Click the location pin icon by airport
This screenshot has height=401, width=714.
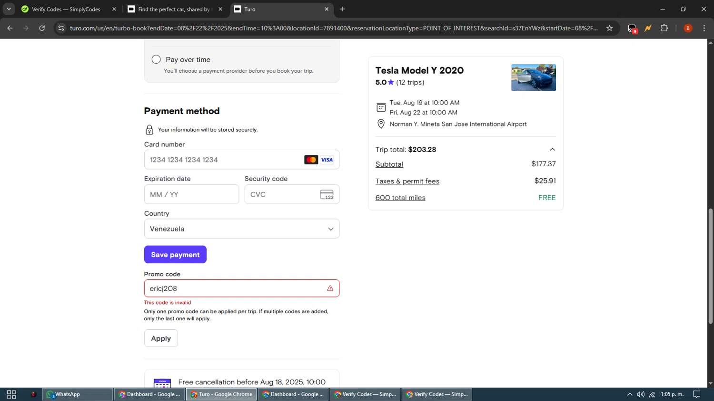381,124
